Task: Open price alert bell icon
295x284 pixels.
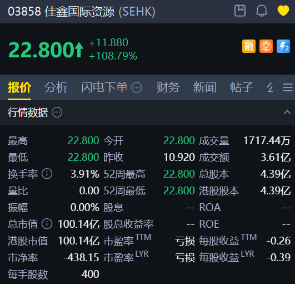Action: (262, 11)
